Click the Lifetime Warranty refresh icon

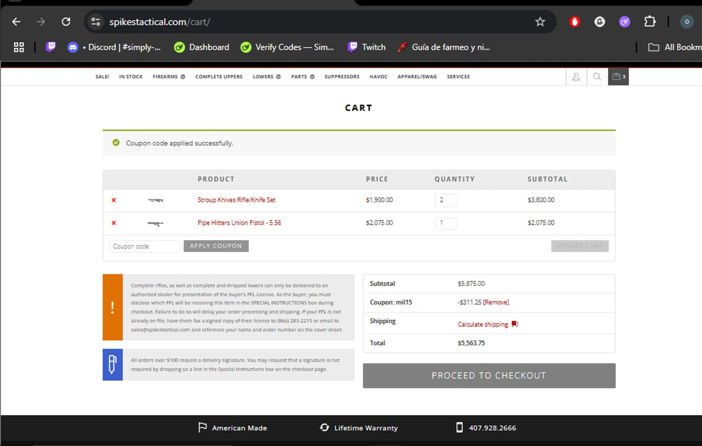click(x=324, y=427)
